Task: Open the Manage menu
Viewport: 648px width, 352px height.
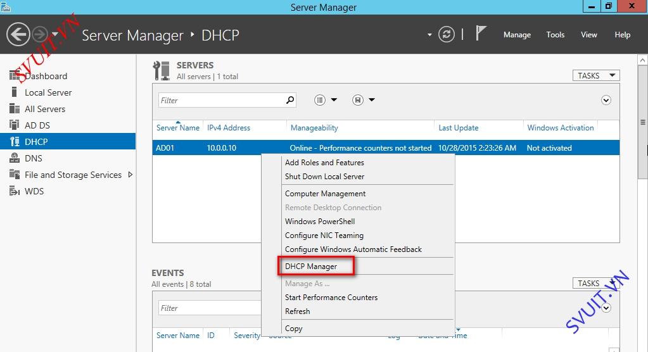Action: pos(517,35)
